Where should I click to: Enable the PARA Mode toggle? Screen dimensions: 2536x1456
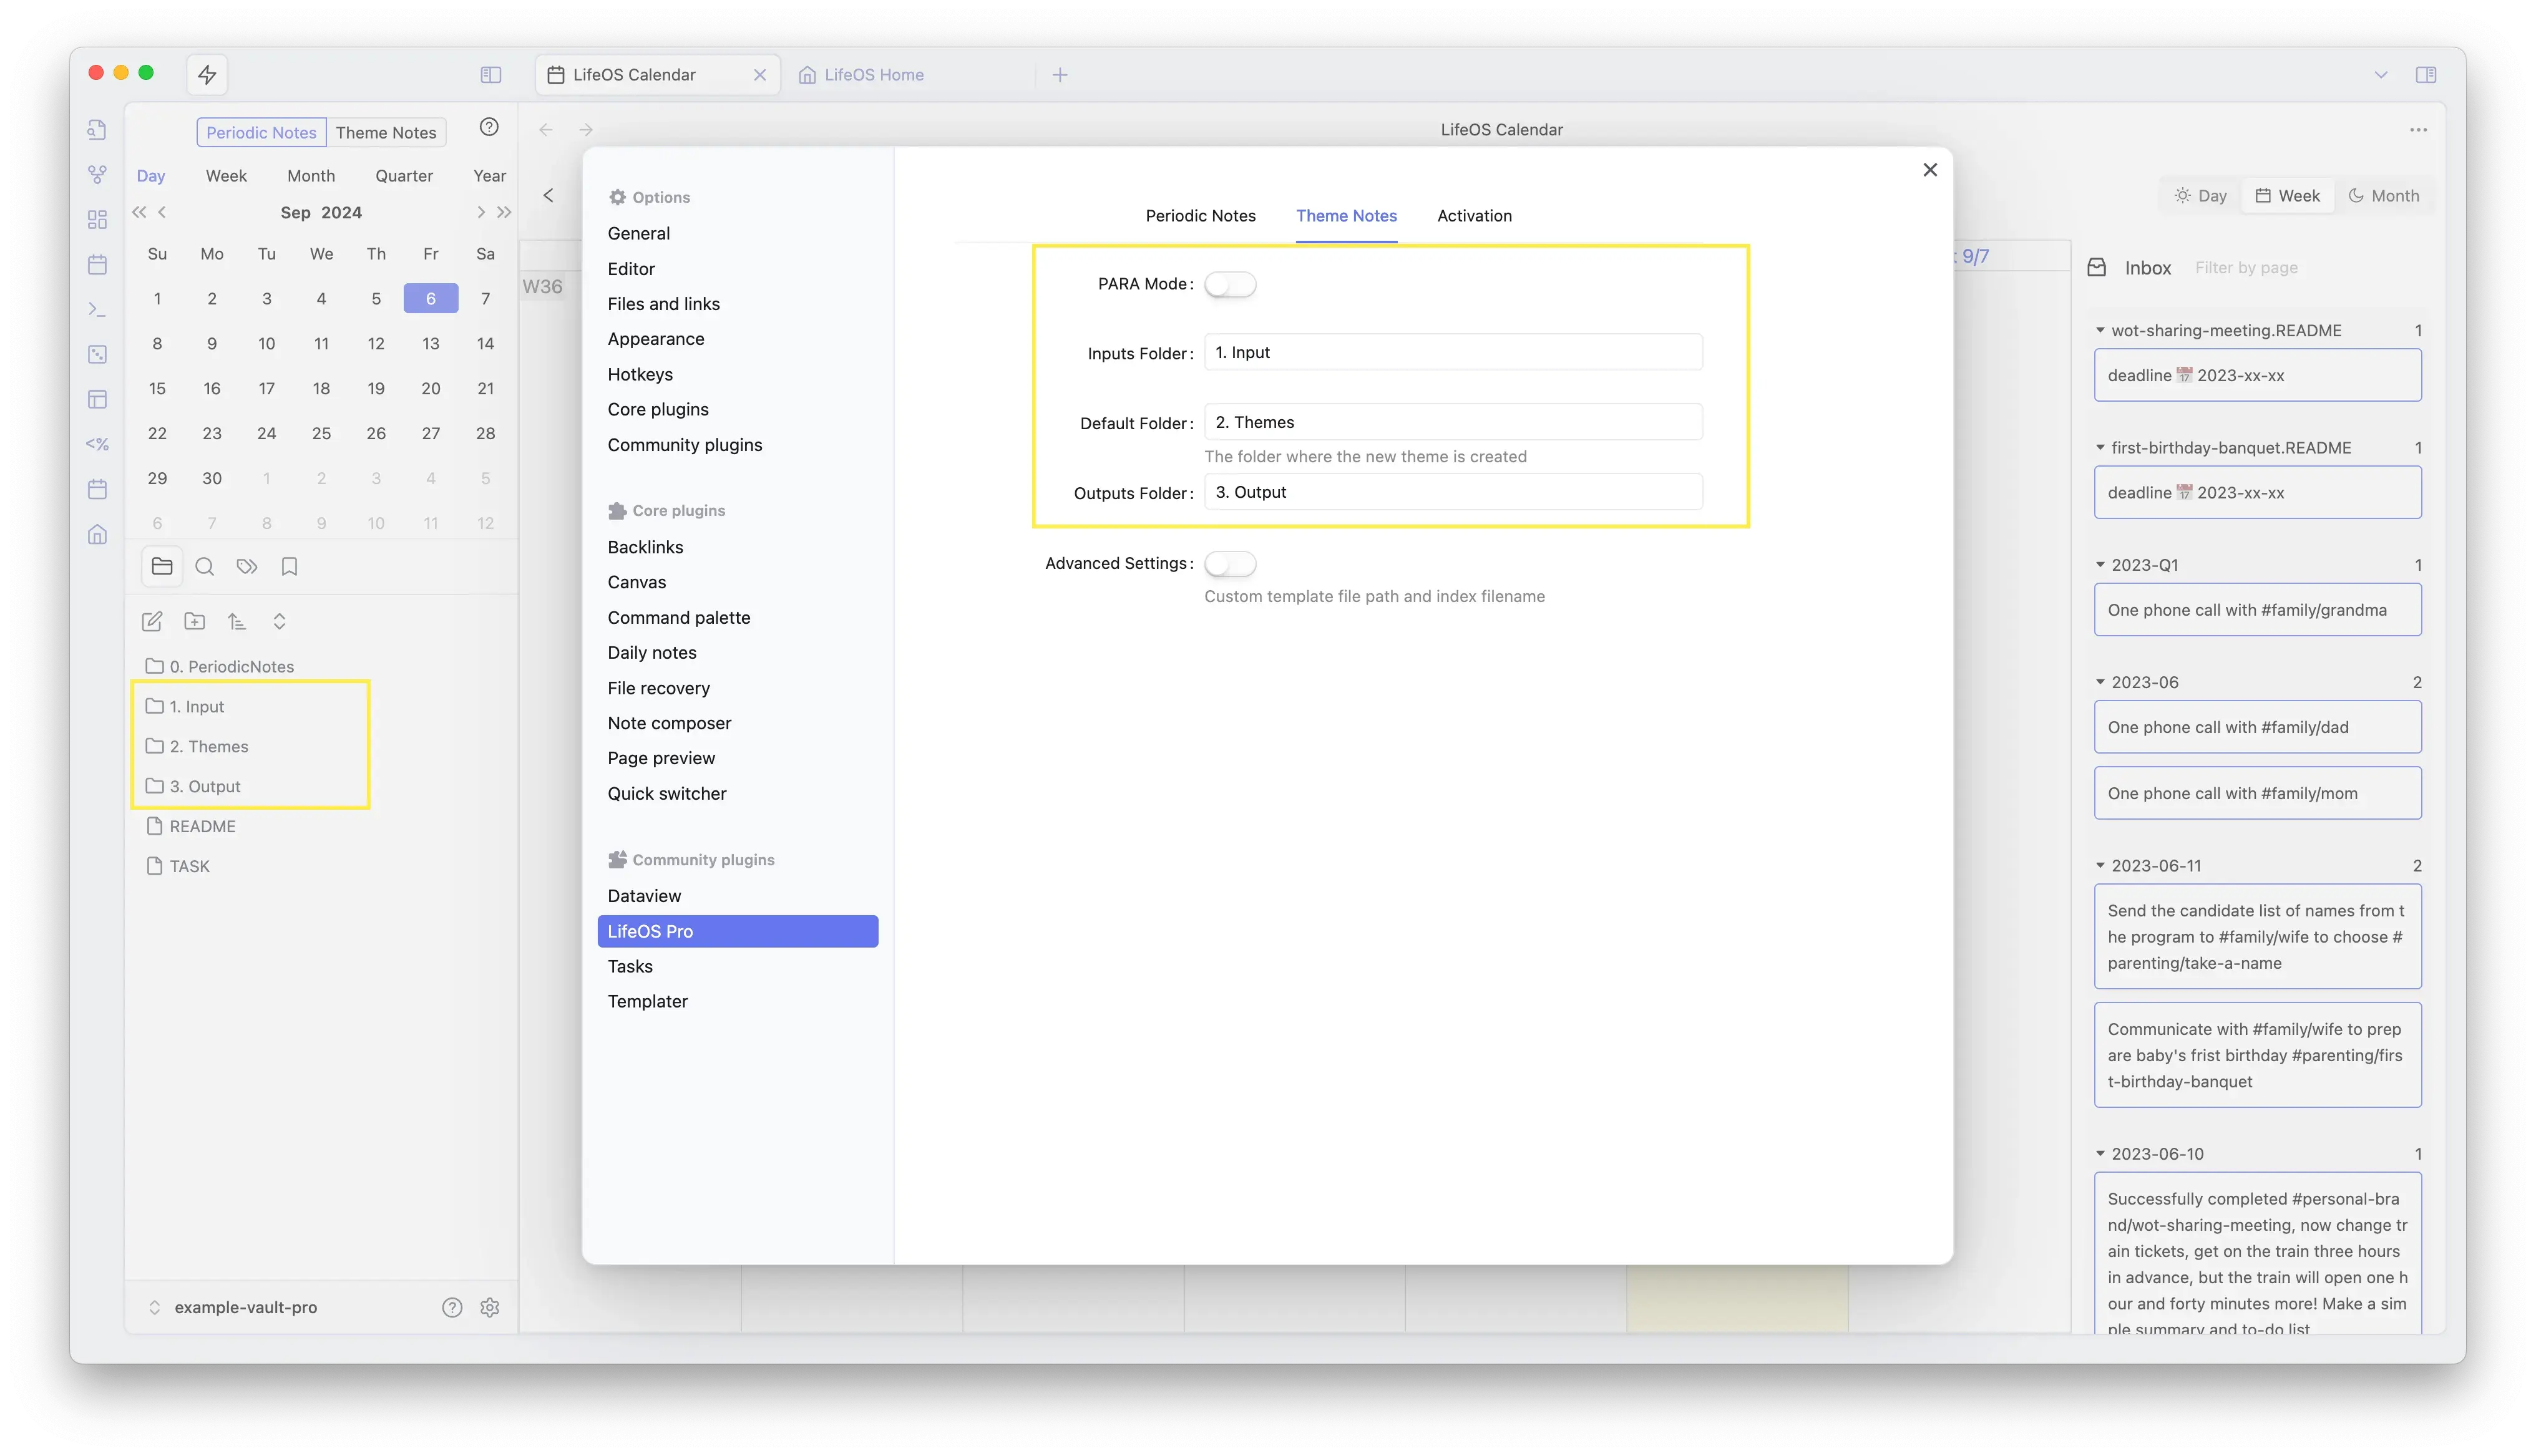[x=1229, y=284]
